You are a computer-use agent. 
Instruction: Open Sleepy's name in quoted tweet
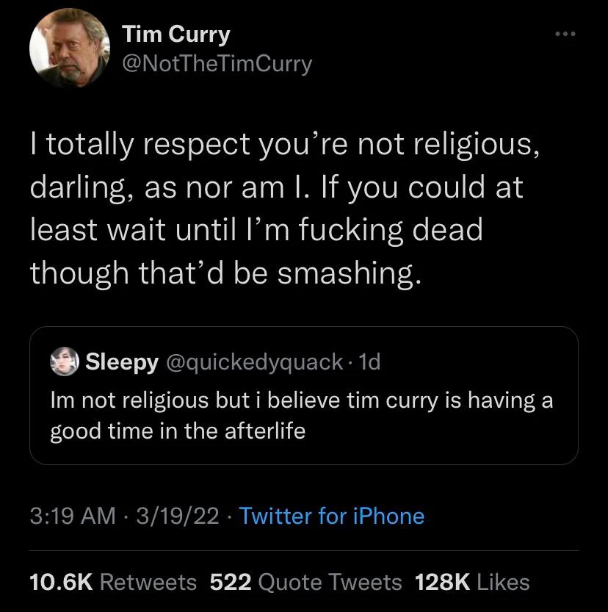(122, 362)
